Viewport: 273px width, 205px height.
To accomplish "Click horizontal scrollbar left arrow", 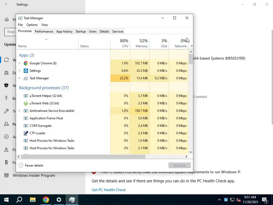I will tap(18, 156).
